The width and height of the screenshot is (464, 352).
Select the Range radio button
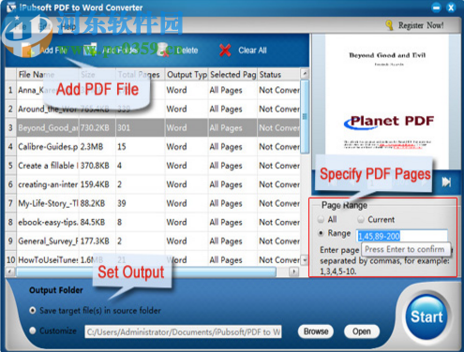point(321,233)
